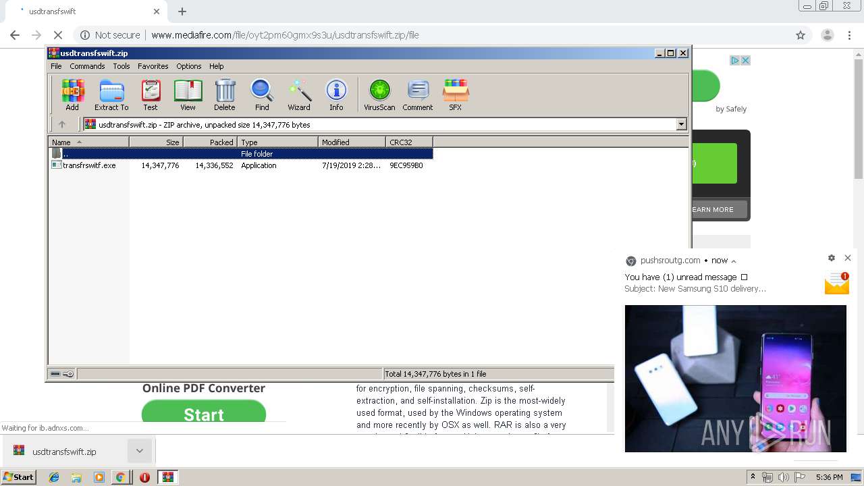Open the Commands menu
864x486 pixels.
pyautogui.click(x=87, y=66)
